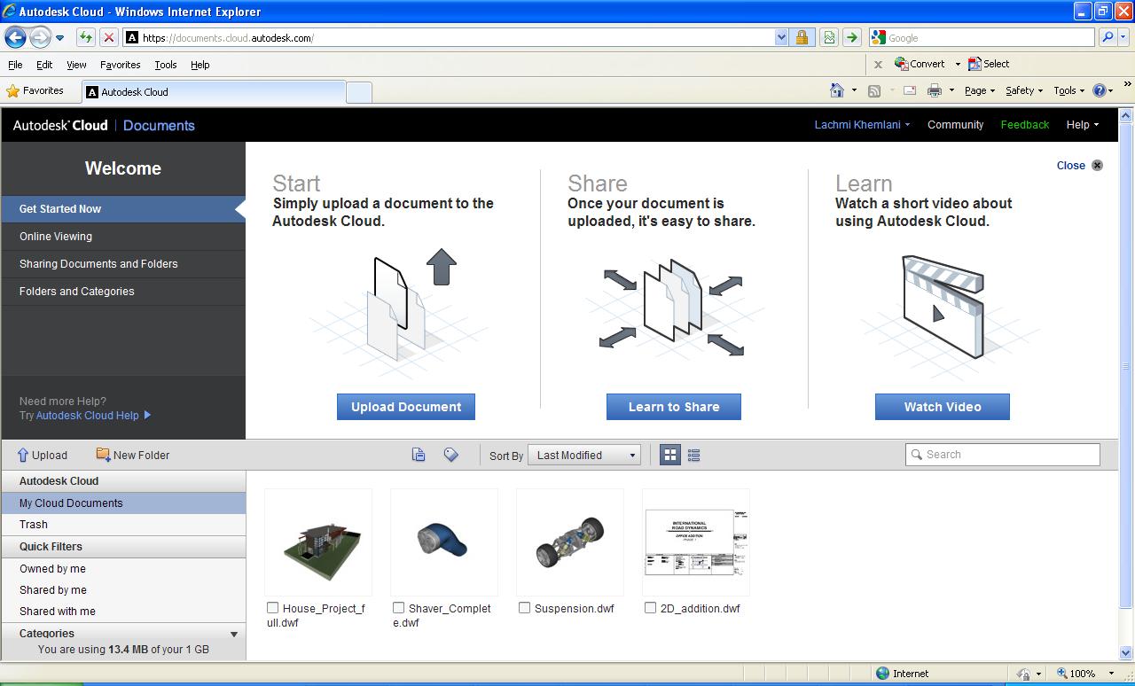
Task: Click the Favorites star icon
Action: (12, 90)
